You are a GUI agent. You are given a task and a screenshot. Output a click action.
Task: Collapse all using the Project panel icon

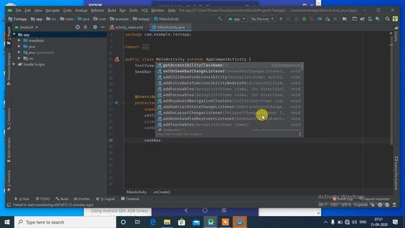[x=85, y=27]
